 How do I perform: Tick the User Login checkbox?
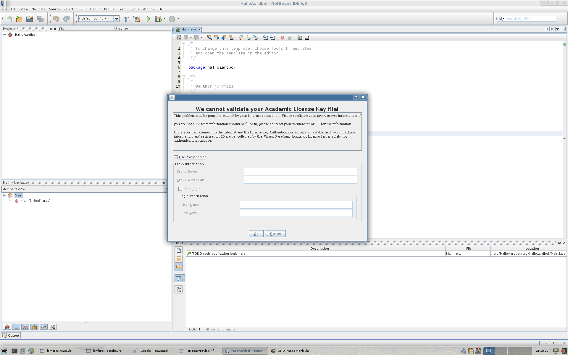coord(180,189)
